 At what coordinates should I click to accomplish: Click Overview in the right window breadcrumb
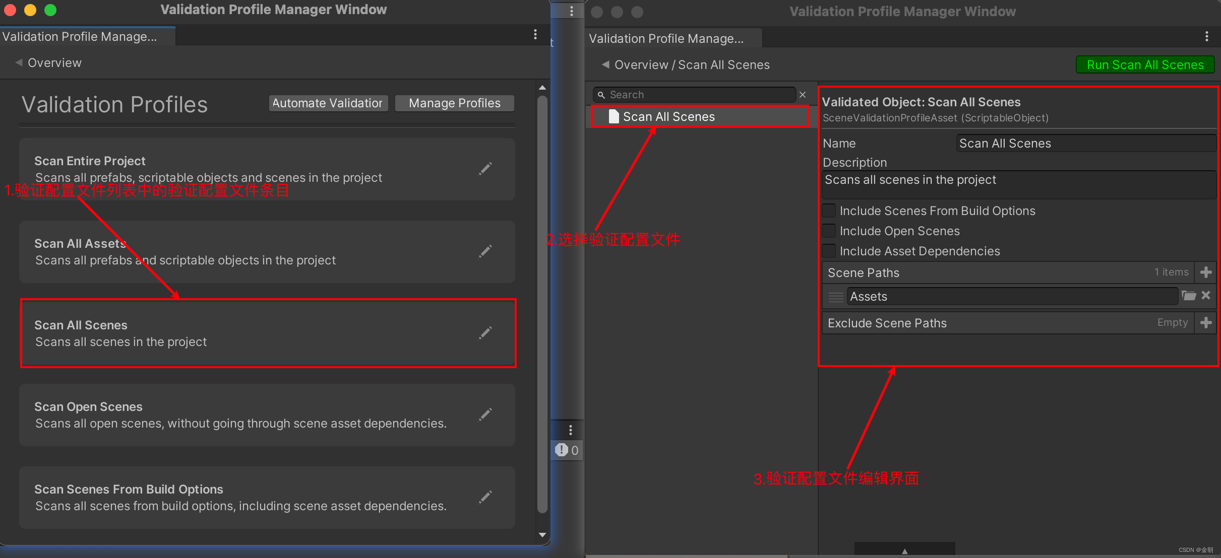(641, 65)
